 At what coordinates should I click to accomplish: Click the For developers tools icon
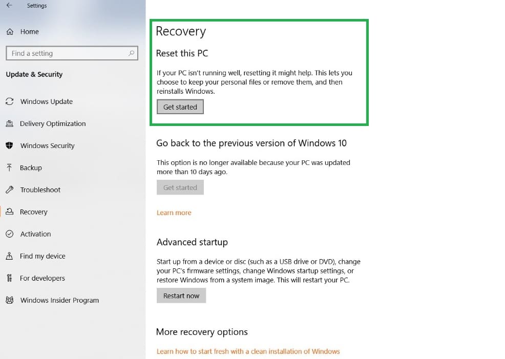pyautogui.click(x=9, y=278)
